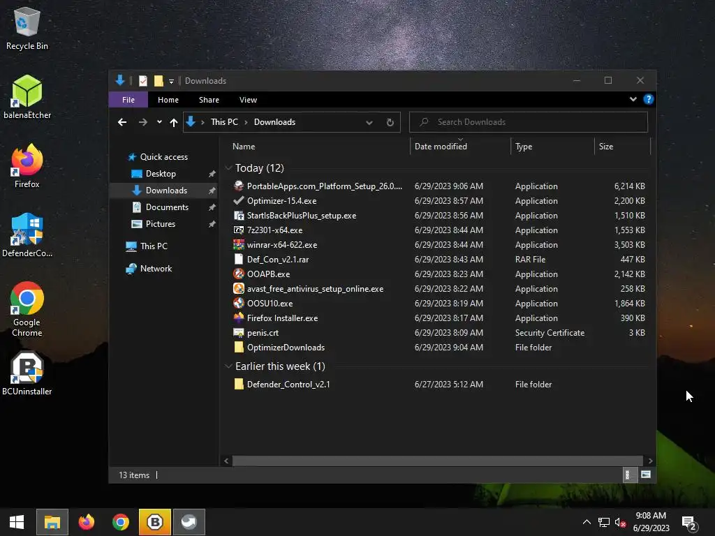Viewport: 715px width, 536px height.
Task: Switch to the Share ribbon tab
Action: click(x=209, y=100)
